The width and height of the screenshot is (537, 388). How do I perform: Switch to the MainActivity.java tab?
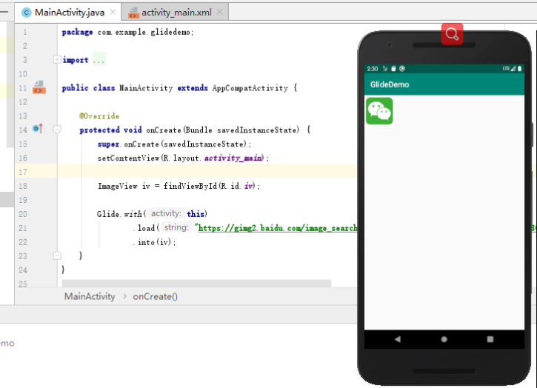coord(69,13)
